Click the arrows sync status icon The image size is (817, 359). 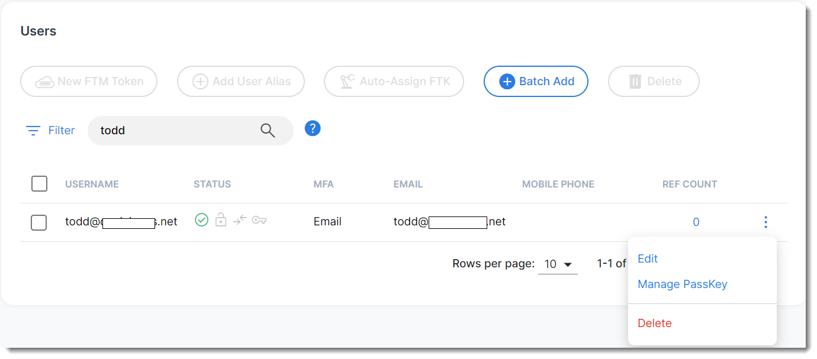coord(240,221)
